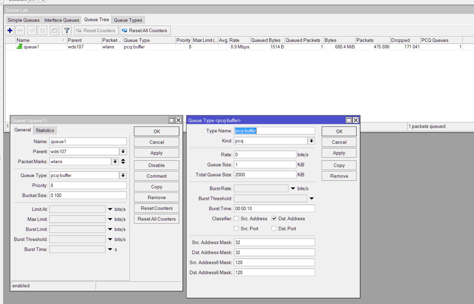The height and width of the screenshot is (304, 474).
Task: Click the Total Queue Size field
Action: (265, 175)
